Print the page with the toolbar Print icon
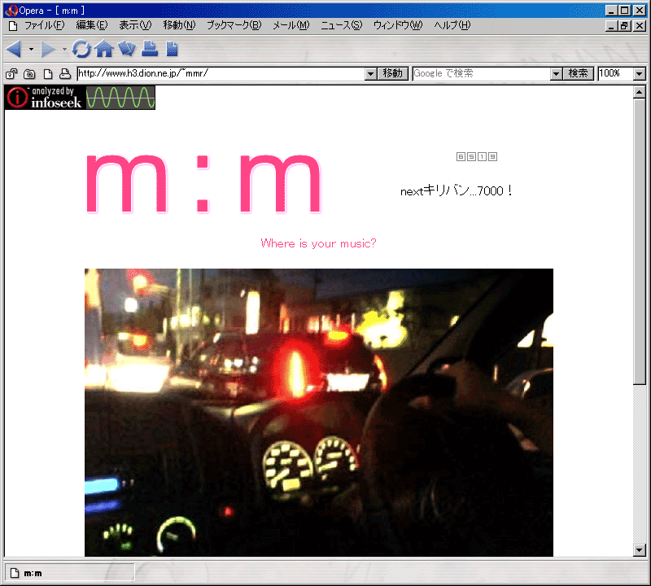 click(x=150, y=49)
